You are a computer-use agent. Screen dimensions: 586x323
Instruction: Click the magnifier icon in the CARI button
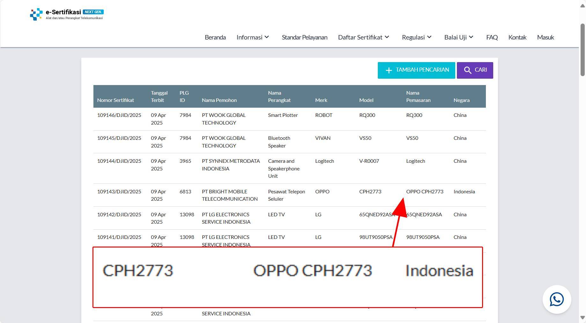468,70
